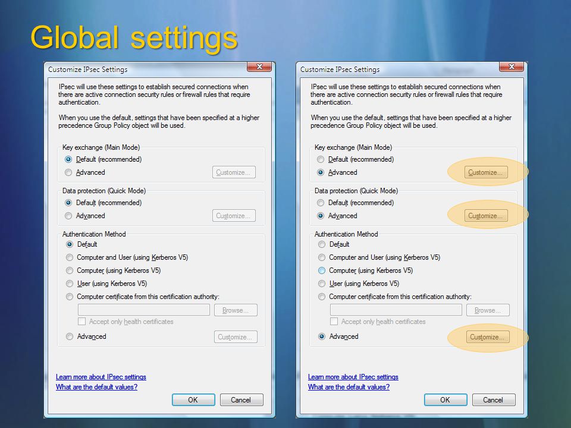Click Data protection Customize in left dialog
The width and height of the screenshot is (571, 428).
click(234, 216)
